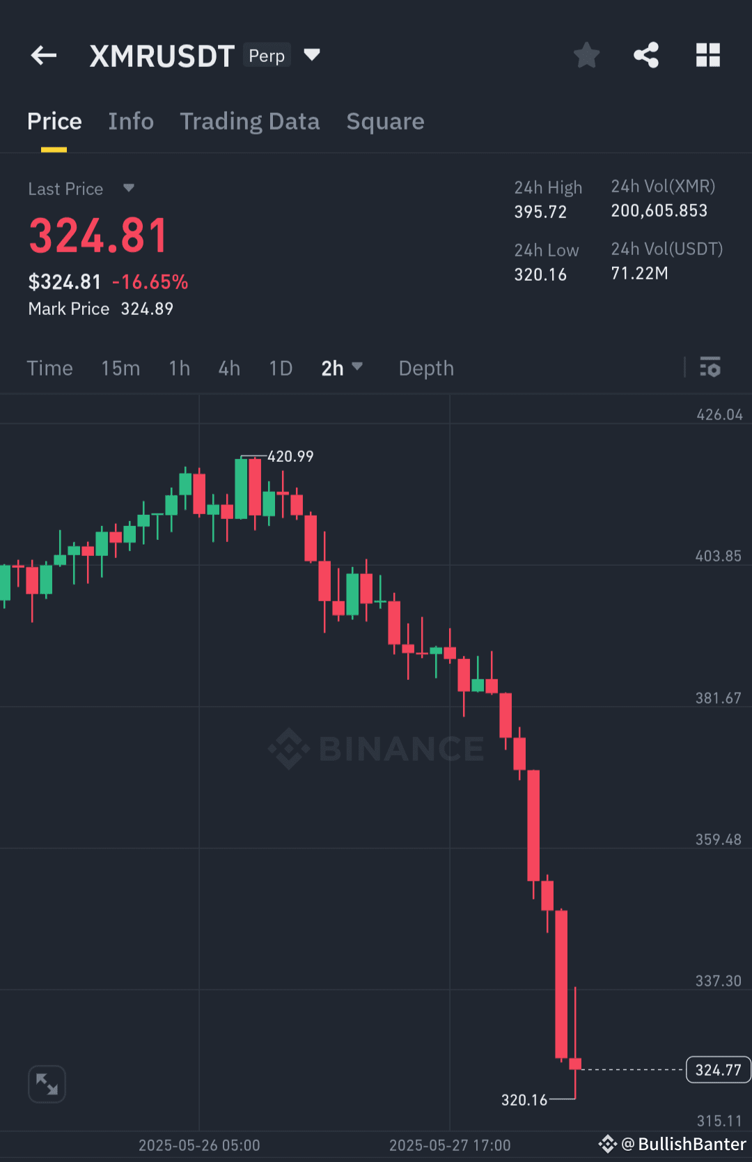Open the apps grid menu
Image resolution: width=752 pixels, height=1162 pixels.
click(708, 55)
